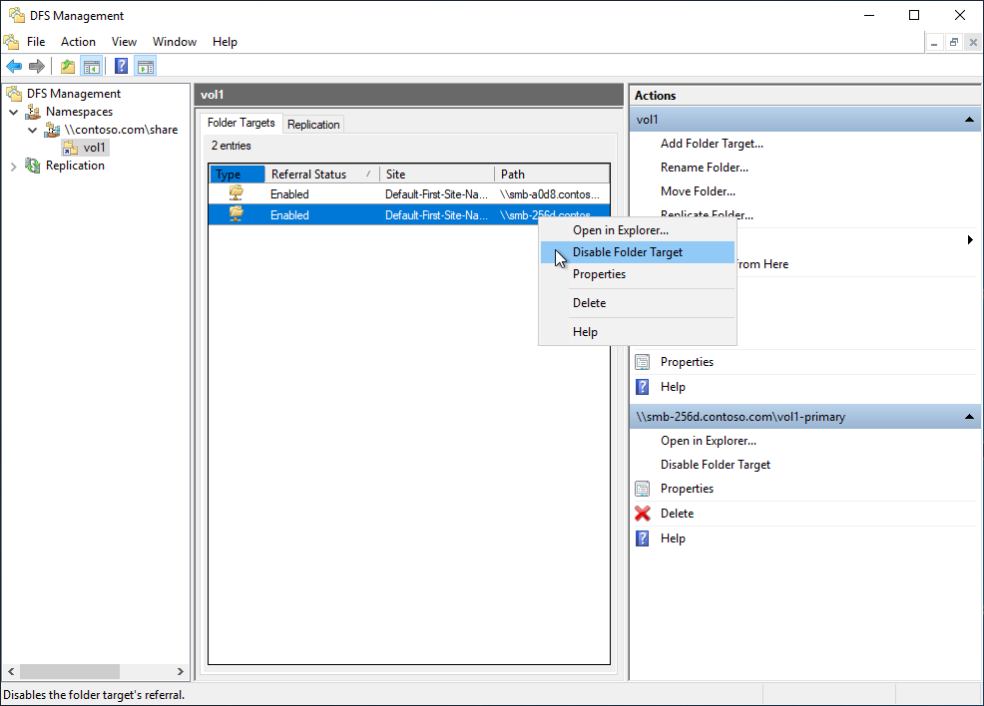
Task: Click the Replication node icon in tree
Action: (33, 166)
